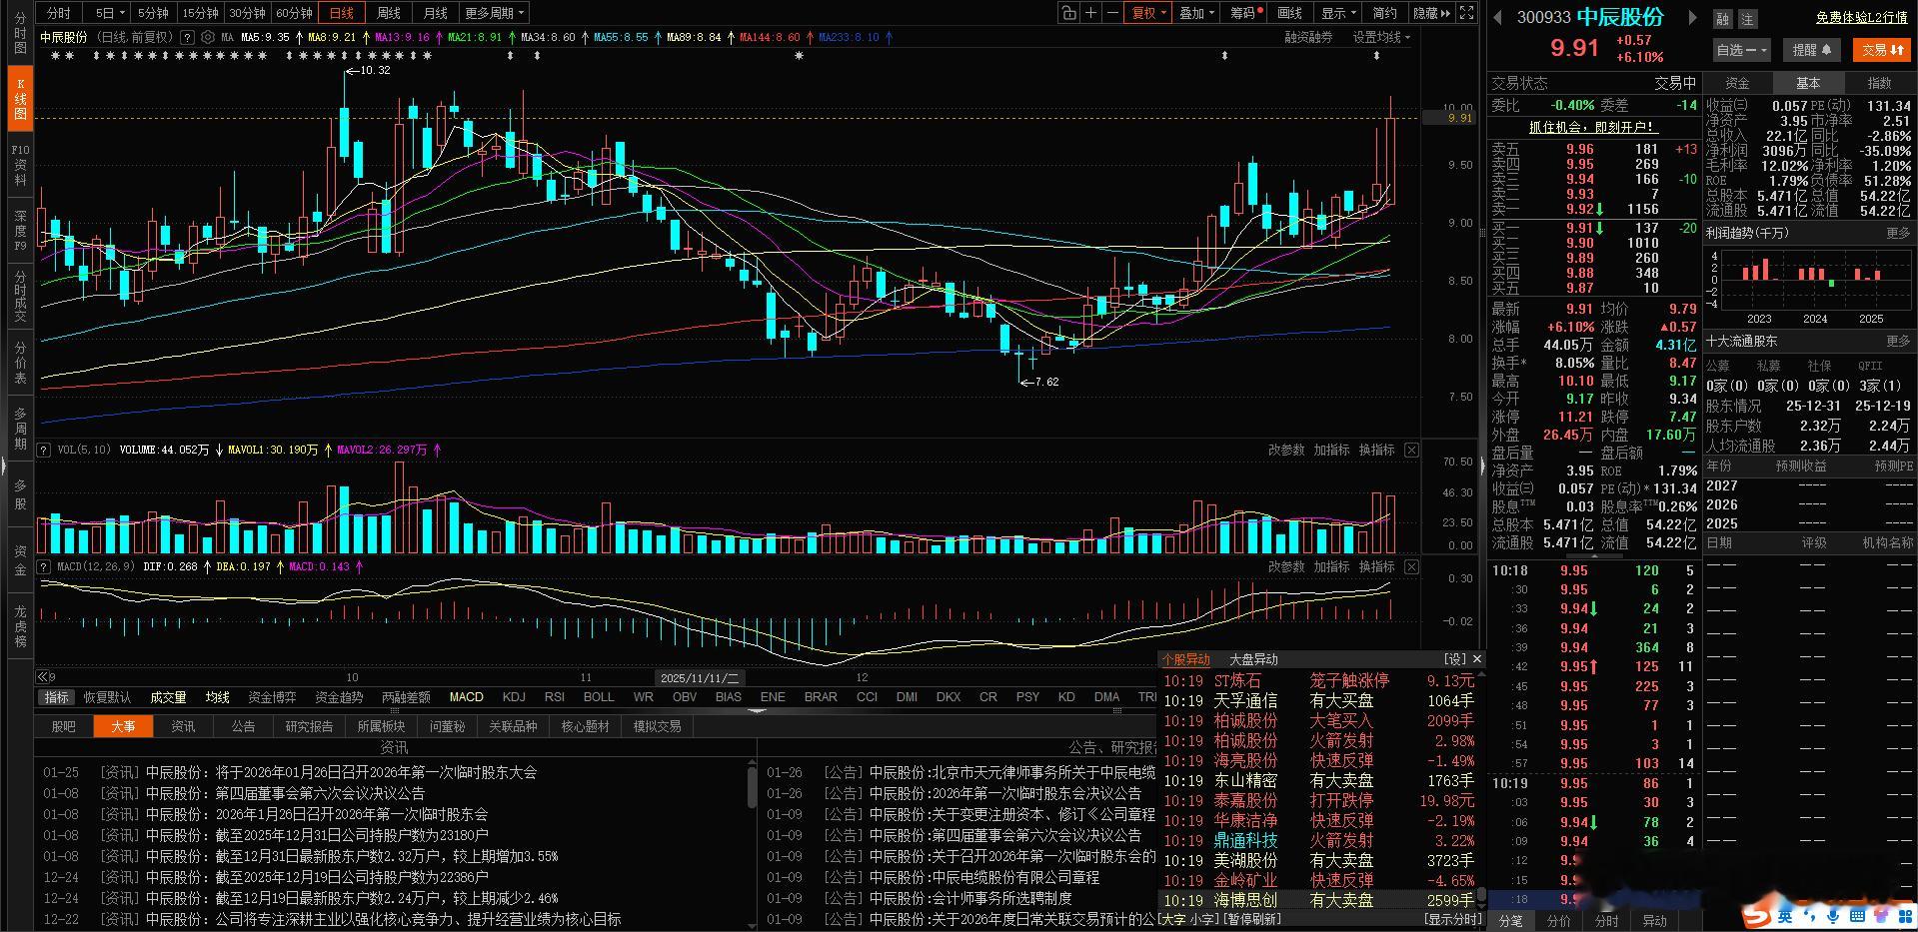Open the 免费体验L2行情 link
Screen dimensions: 1918x932
point(1861,18)
